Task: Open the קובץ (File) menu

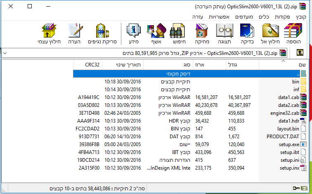Action: [x=301, y=17]
